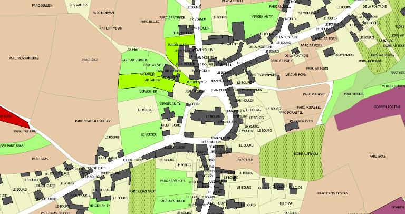The height and width of the screenshot is (214, 405).
Task: Click the PARC TRIHORN parcel label
Action: tap(25, 131)
